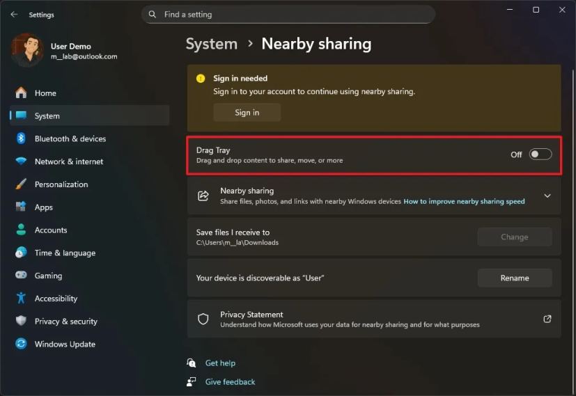Click the Privacy & security shield icon
This screenshot has width=576, height=396.
coord(21,322)
